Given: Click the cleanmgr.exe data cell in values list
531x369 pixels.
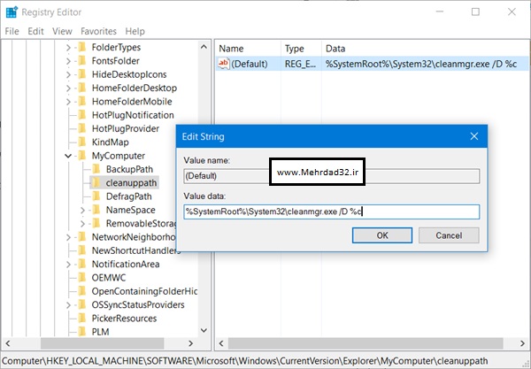Looking at the screenshot, I should (x=421, y=64).
